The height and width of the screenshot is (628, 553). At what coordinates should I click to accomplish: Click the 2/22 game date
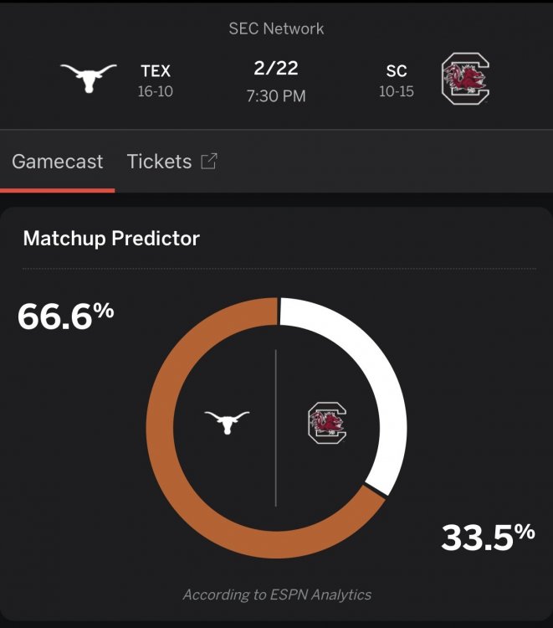click(276, 69)
